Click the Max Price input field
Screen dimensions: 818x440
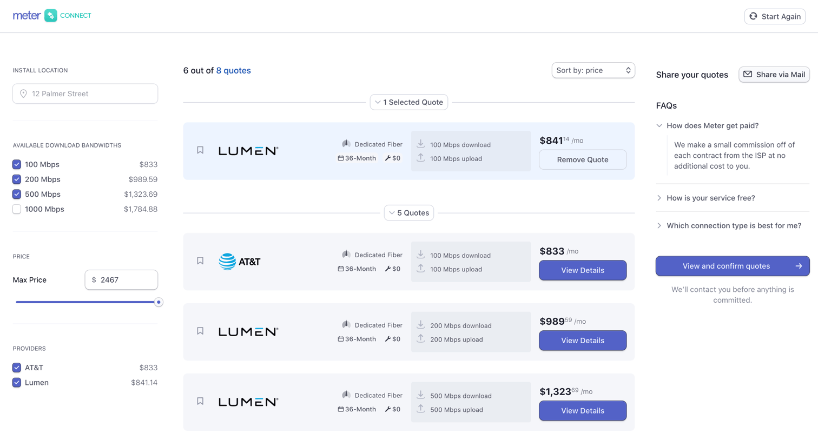click(121, 280)
